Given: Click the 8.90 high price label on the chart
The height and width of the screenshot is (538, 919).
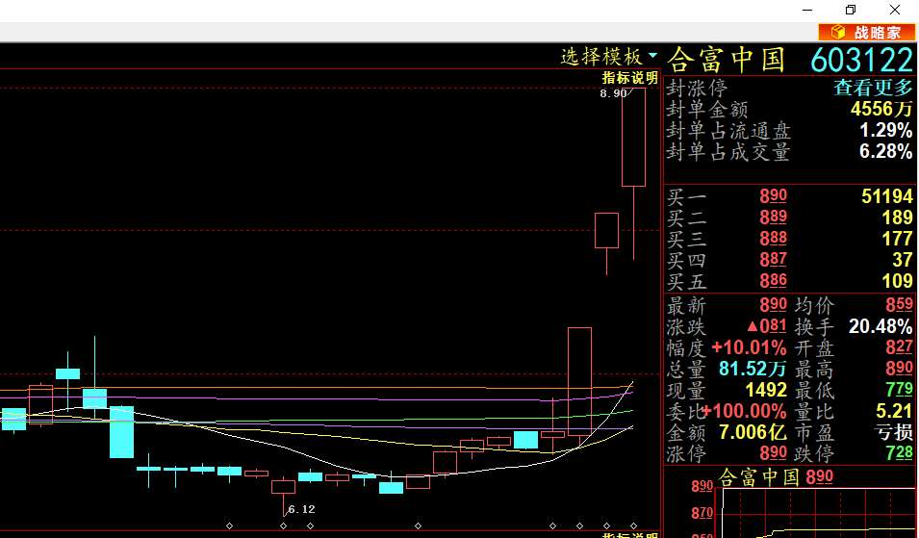Looking at the screenshot, I should pyautogui.click(x=613, y=93).
